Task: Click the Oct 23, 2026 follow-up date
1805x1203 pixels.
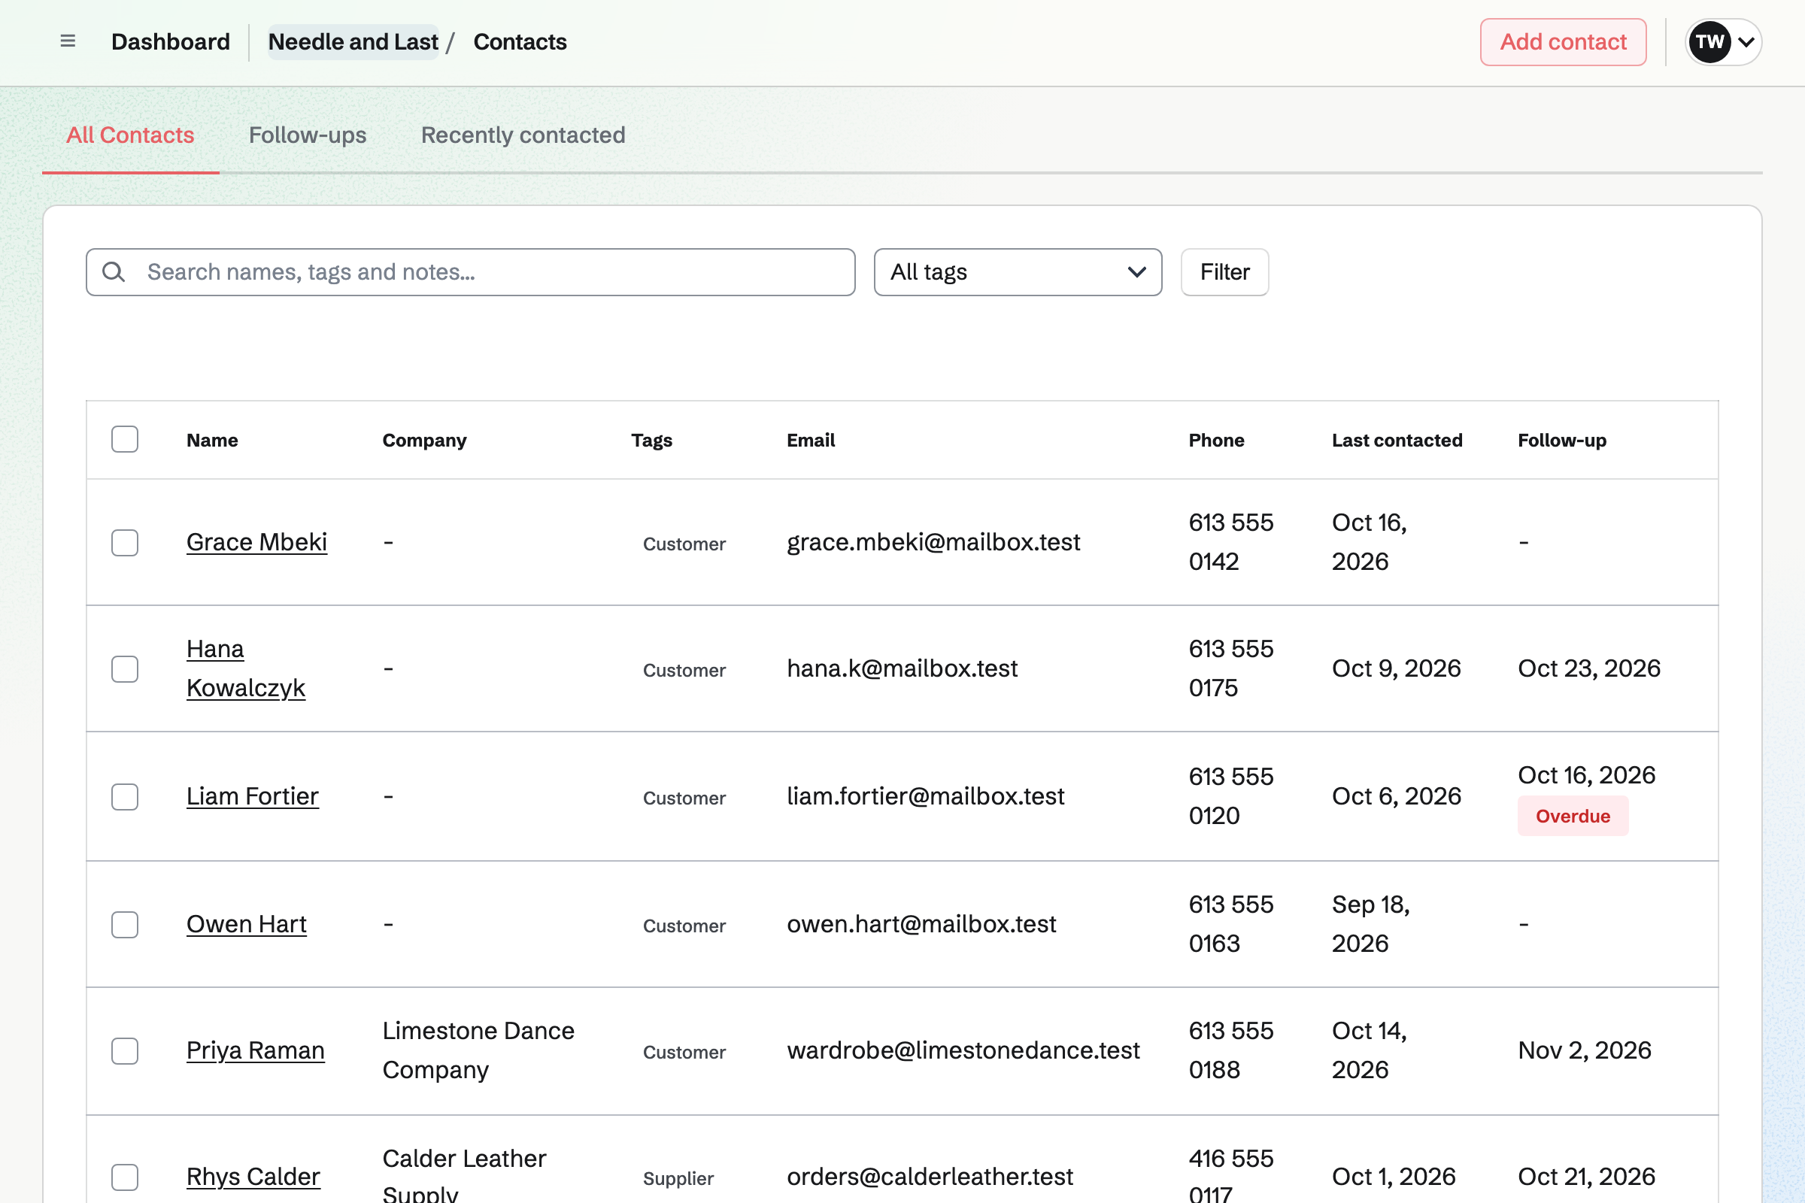Action: click(x=1588, y=668)
